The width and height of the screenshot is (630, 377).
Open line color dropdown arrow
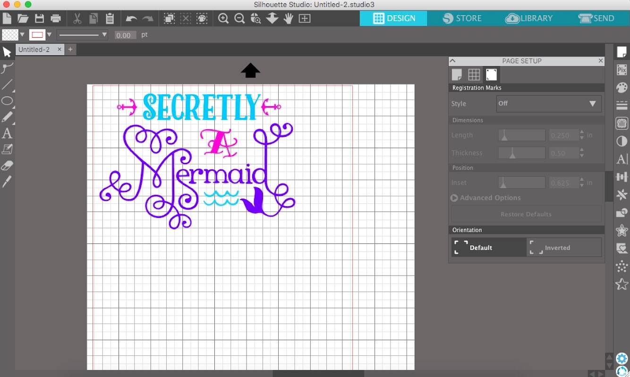[49, 35]
